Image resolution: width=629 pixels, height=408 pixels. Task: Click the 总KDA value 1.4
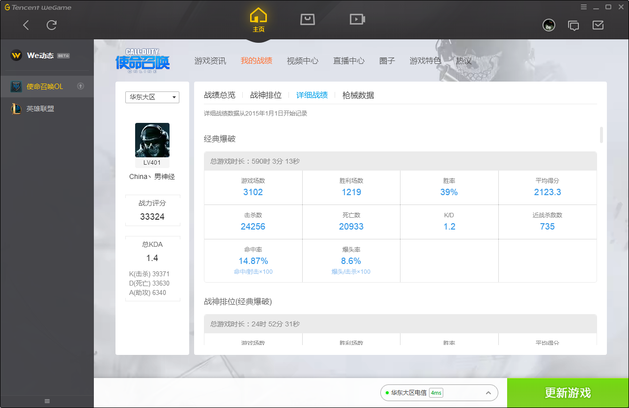click(152, 258)
